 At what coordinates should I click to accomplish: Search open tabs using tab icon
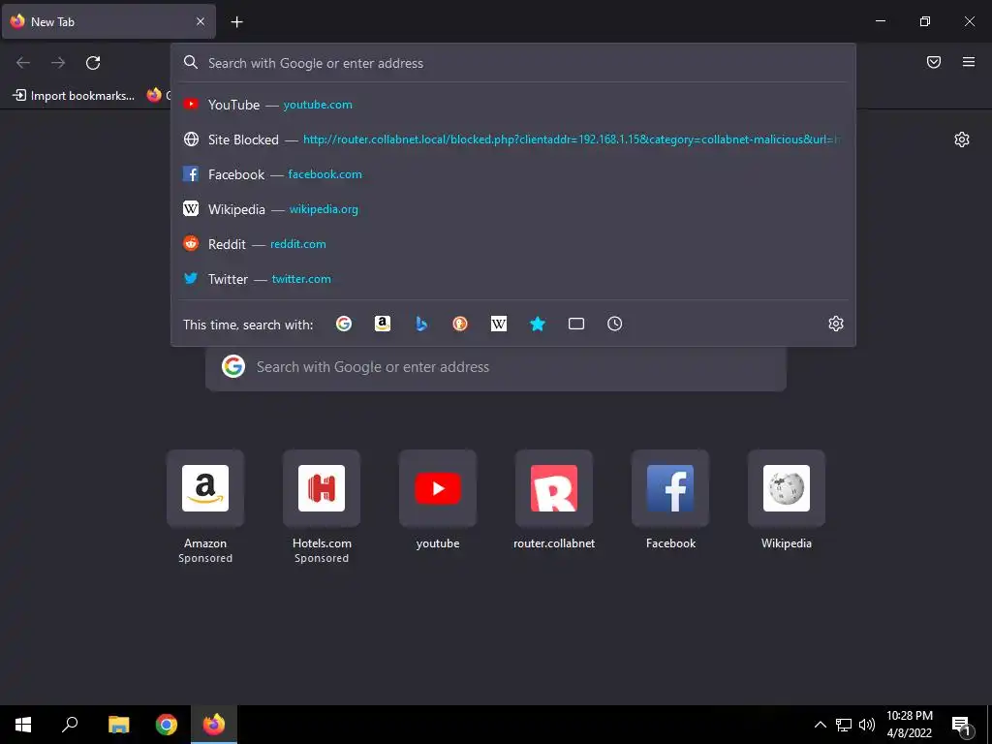[575, 324]
